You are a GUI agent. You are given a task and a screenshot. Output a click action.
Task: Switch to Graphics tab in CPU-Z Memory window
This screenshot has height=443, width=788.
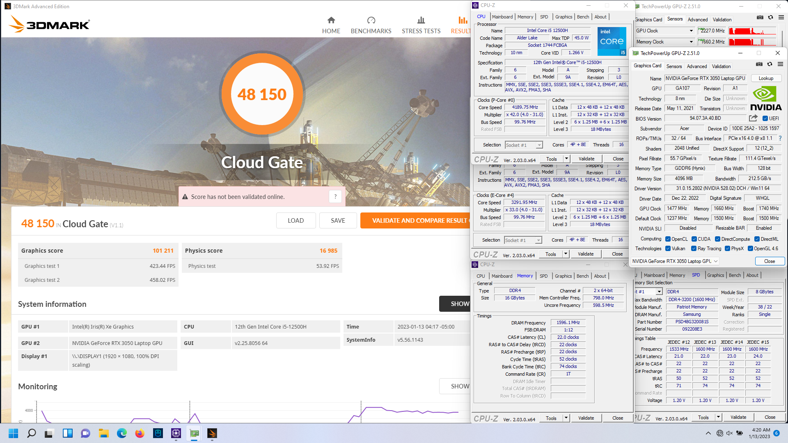point(563,276)
